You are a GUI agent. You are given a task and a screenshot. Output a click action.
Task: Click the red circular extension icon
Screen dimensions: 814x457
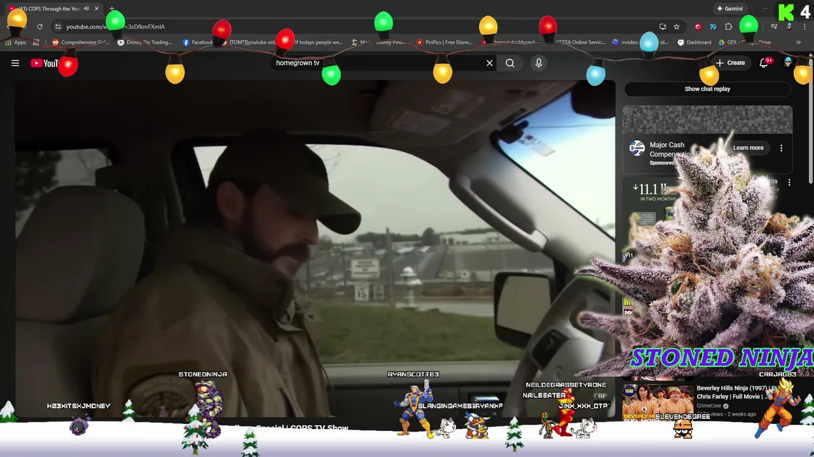coord(698,27)
